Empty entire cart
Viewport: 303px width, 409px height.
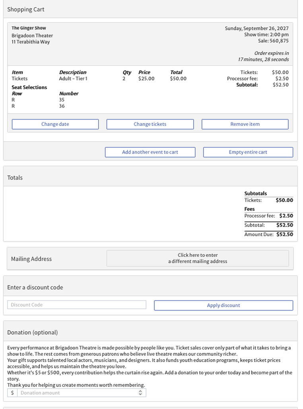click(248, 152)
